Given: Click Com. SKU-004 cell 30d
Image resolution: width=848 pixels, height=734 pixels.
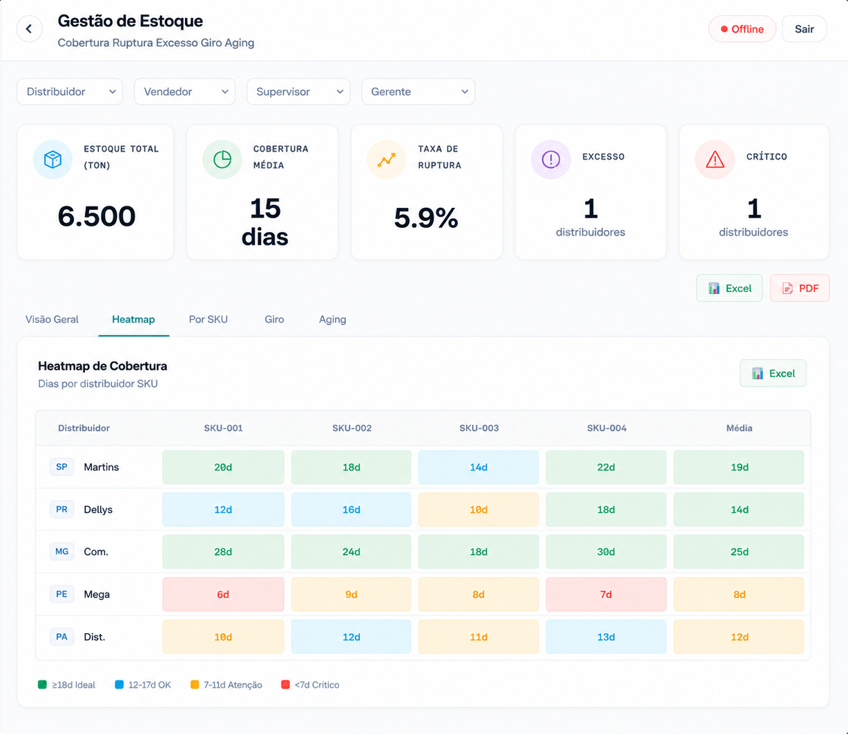Looking at the screenshot, I should 606,552.
